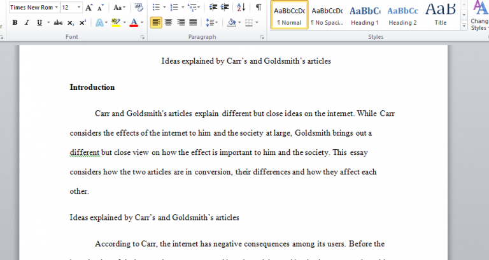Open highlight color dropdown arrow

(124, 23)
